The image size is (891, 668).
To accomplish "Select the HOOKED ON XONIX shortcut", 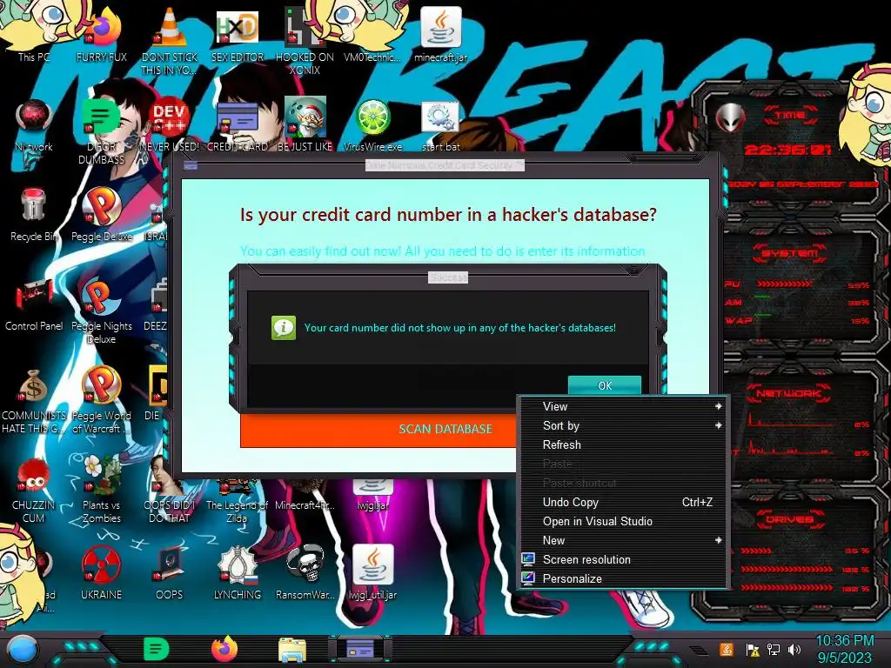I will click(x=305, y=40).
